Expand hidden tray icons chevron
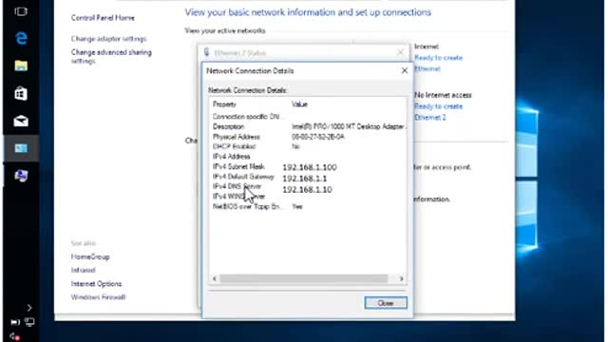The width and height of the screenshot is (608, 342). [29, 308]
